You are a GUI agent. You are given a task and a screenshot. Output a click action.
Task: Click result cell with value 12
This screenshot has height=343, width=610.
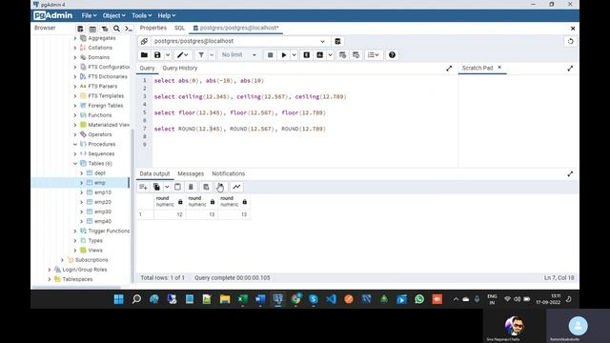[x=170, y=214]
